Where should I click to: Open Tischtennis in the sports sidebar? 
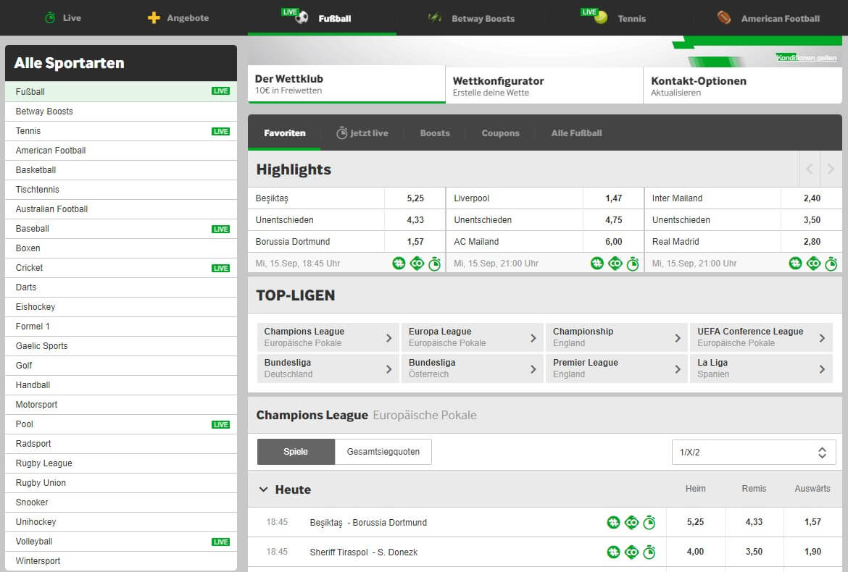pos(121,190)
